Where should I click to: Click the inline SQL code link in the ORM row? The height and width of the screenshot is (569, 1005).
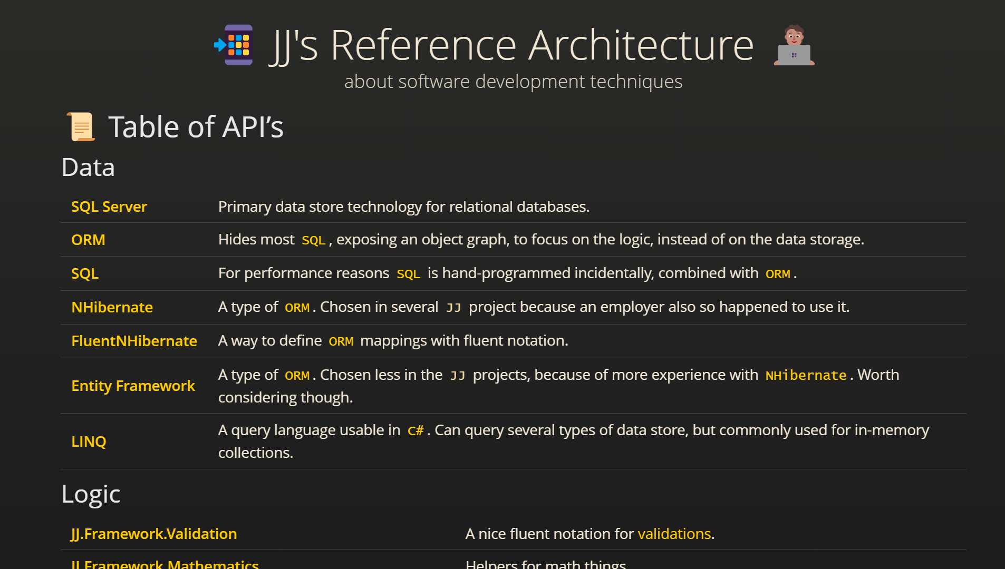coord(313,240)
